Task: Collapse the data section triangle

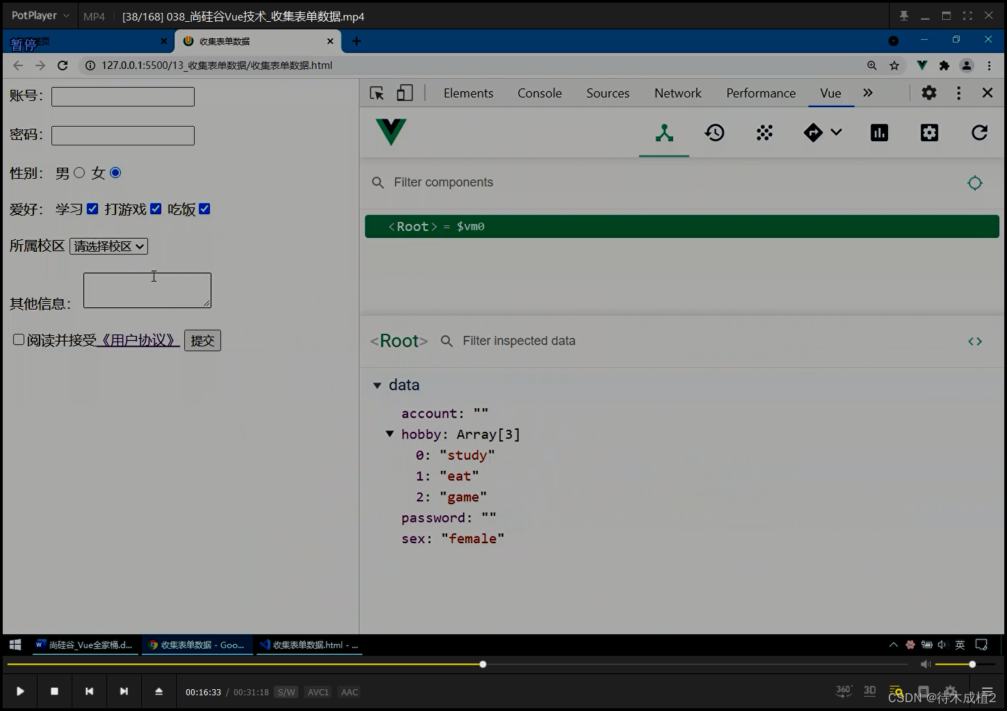Action: (x=377, y=386)
